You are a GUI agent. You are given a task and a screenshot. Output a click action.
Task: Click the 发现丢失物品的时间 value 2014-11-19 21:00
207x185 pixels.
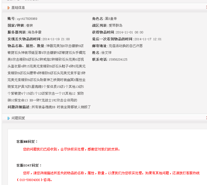coord(56,39)
